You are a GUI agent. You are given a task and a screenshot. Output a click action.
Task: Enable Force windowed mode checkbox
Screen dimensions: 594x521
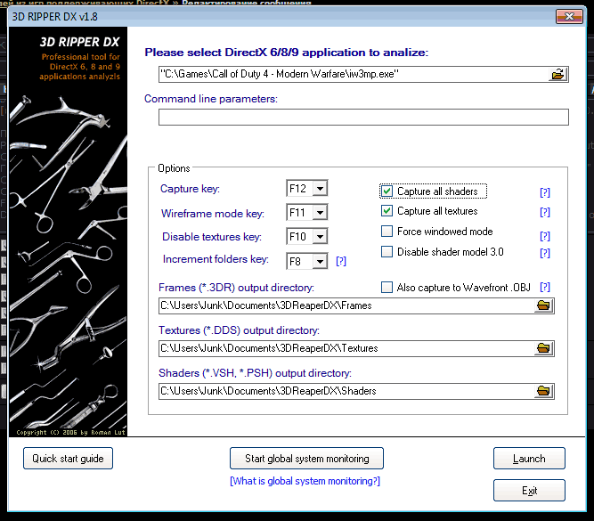pos(387,232)
